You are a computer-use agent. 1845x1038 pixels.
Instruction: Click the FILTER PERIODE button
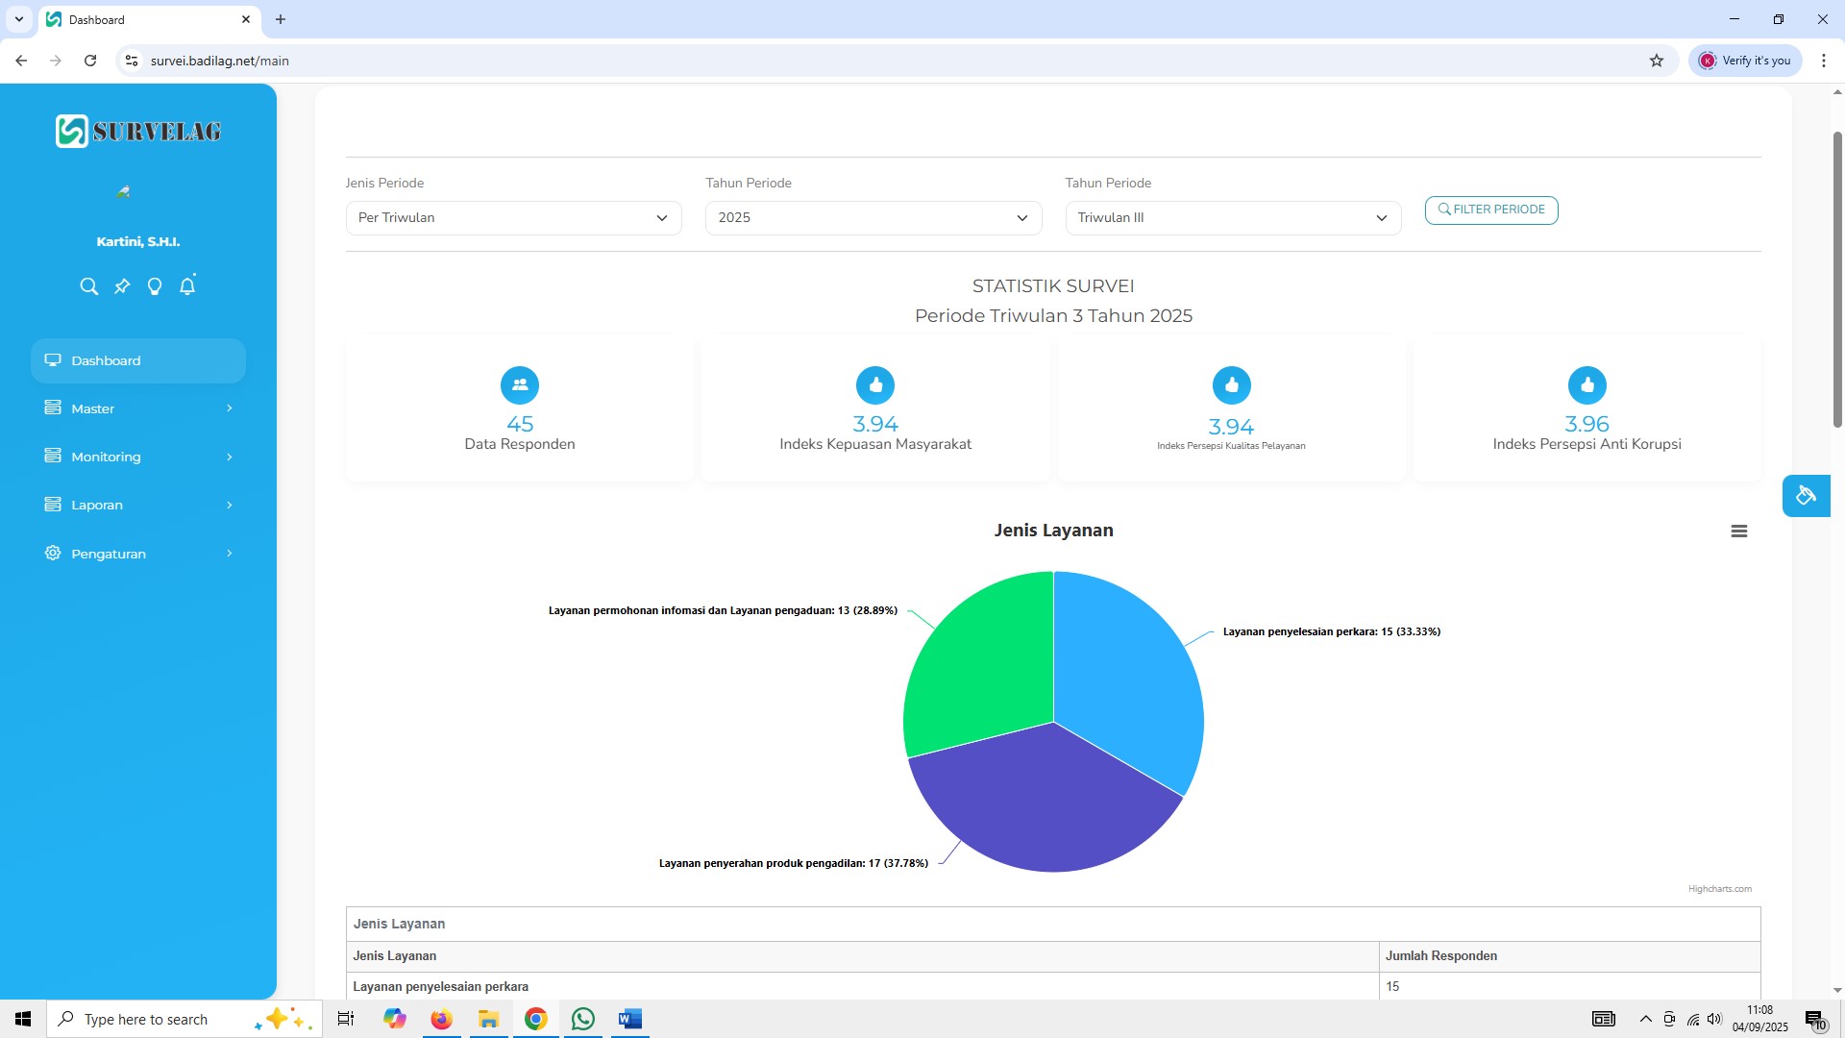(1490, 210)
